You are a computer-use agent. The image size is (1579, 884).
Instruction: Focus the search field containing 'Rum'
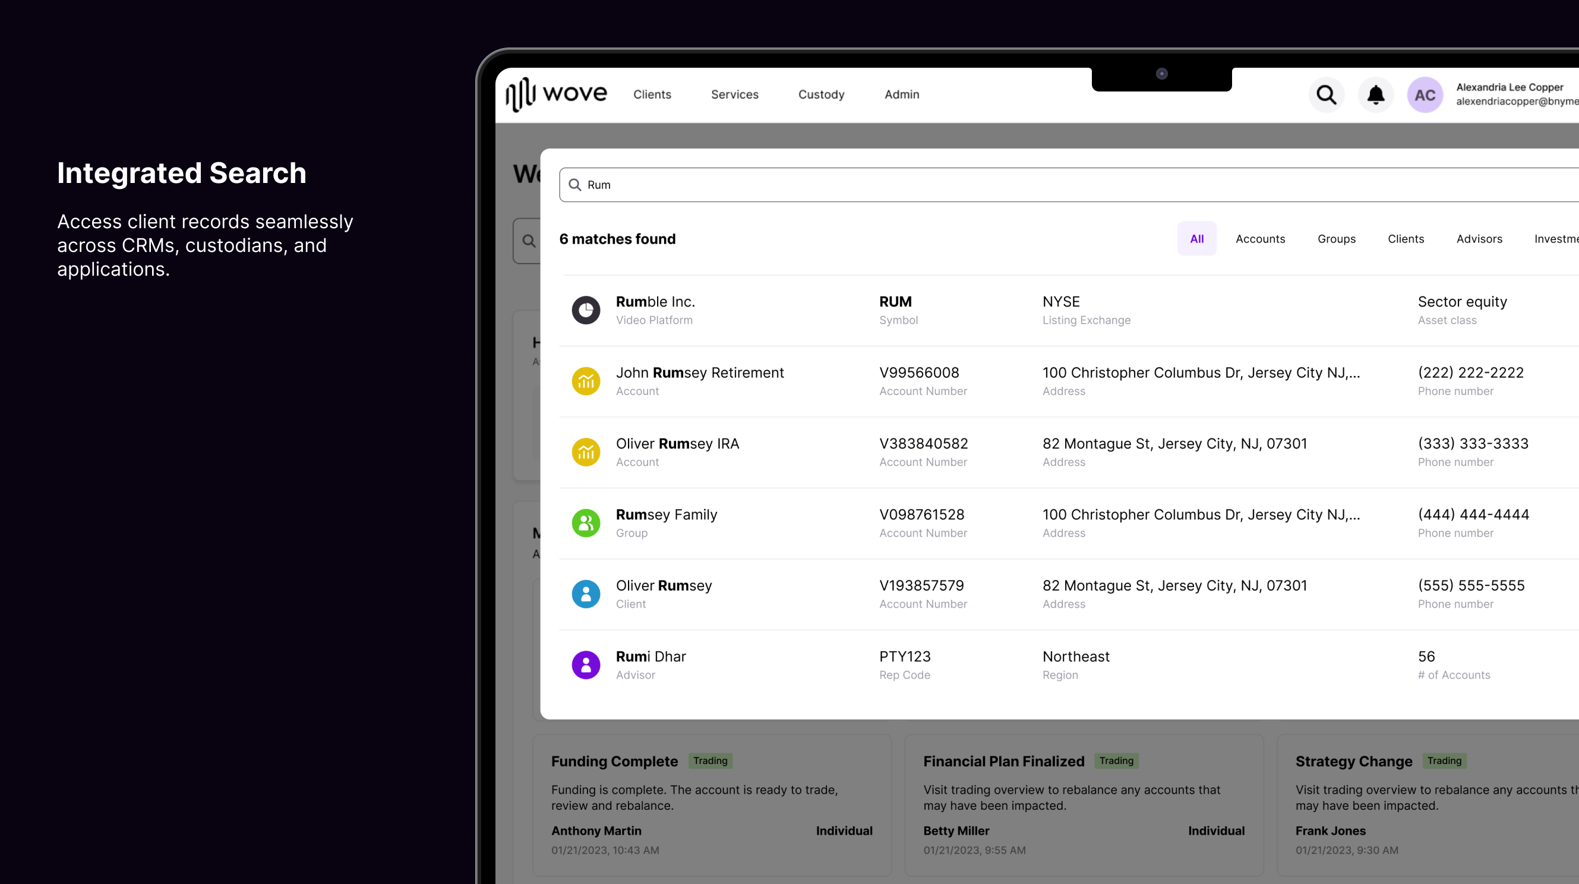click(1068, 185)
